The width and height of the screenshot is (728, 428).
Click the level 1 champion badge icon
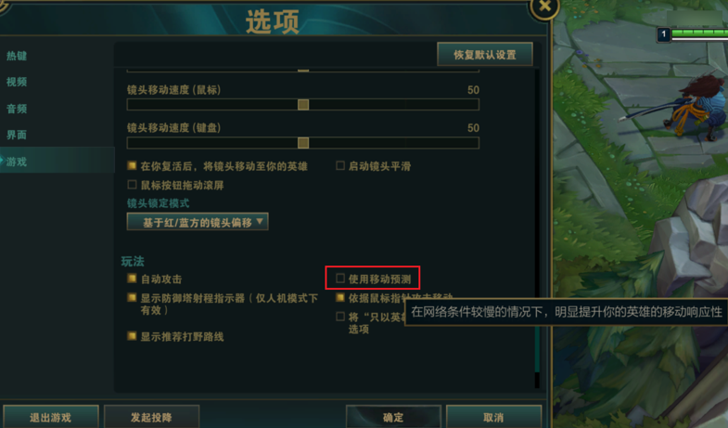coord(663,34)
